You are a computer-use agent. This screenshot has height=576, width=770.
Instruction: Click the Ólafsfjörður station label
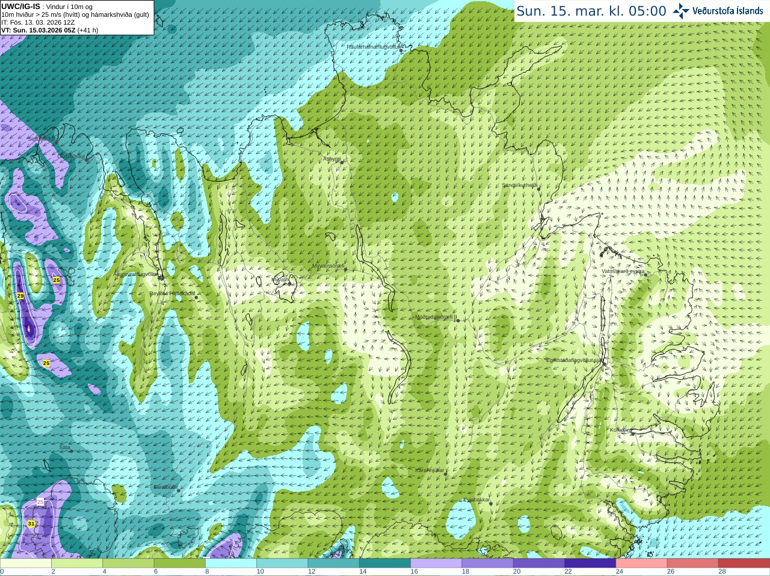pos(72,156)
